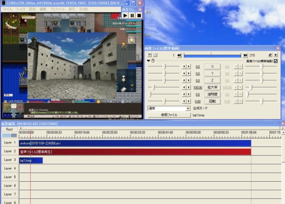The width and height of the screenshot is (285, 204).
Task: Increase Z value with right arrow
Action: tap(189, 80)
